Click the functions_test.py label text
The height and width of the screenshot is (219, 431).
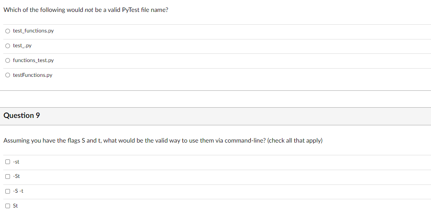[x=33, y=60]
